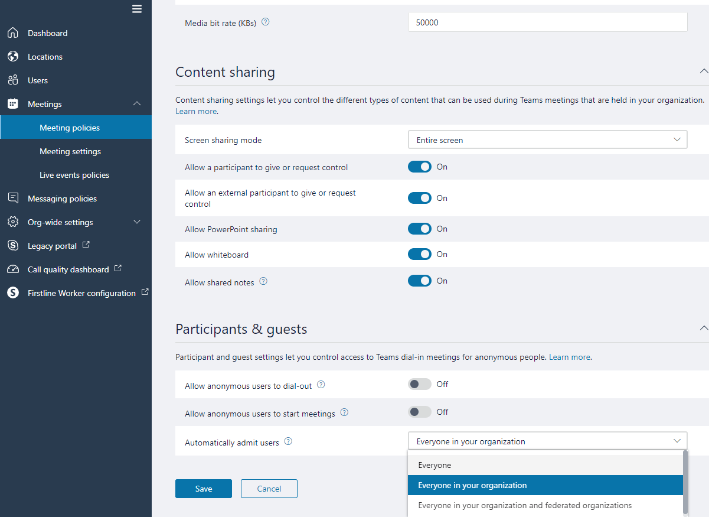Collapse the Meetings menu chevron

[x=137, y=104]
